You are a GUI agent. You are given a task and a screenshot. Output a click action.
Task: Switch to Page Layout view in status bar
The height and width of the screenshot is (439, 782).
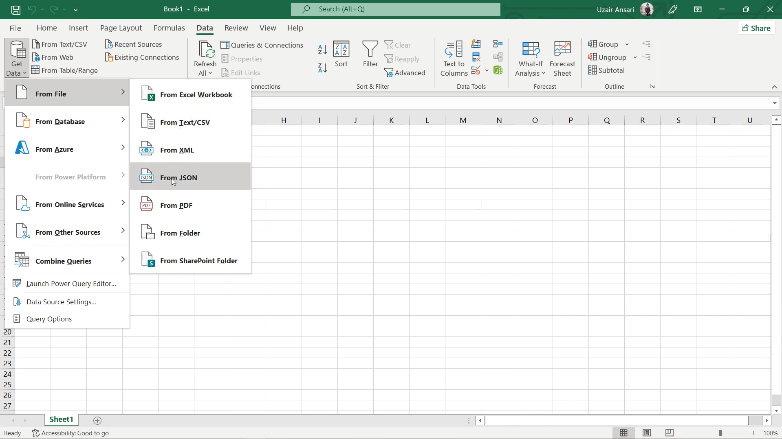[x=646, y=433]
